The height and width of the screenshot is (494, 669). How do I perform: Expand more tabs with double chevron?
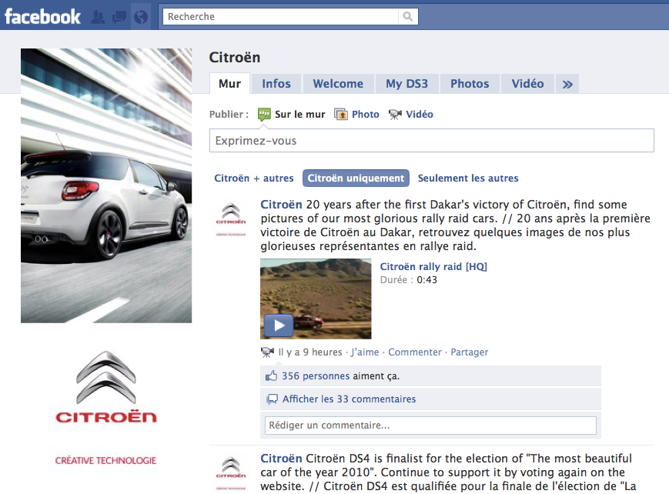point(567,84)
